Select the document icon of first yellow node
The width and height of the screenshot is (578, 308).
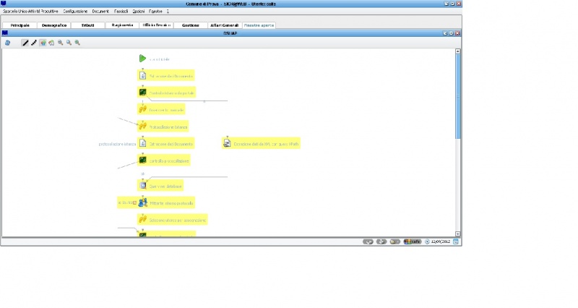pyautogui.click(x=142, y=76)
